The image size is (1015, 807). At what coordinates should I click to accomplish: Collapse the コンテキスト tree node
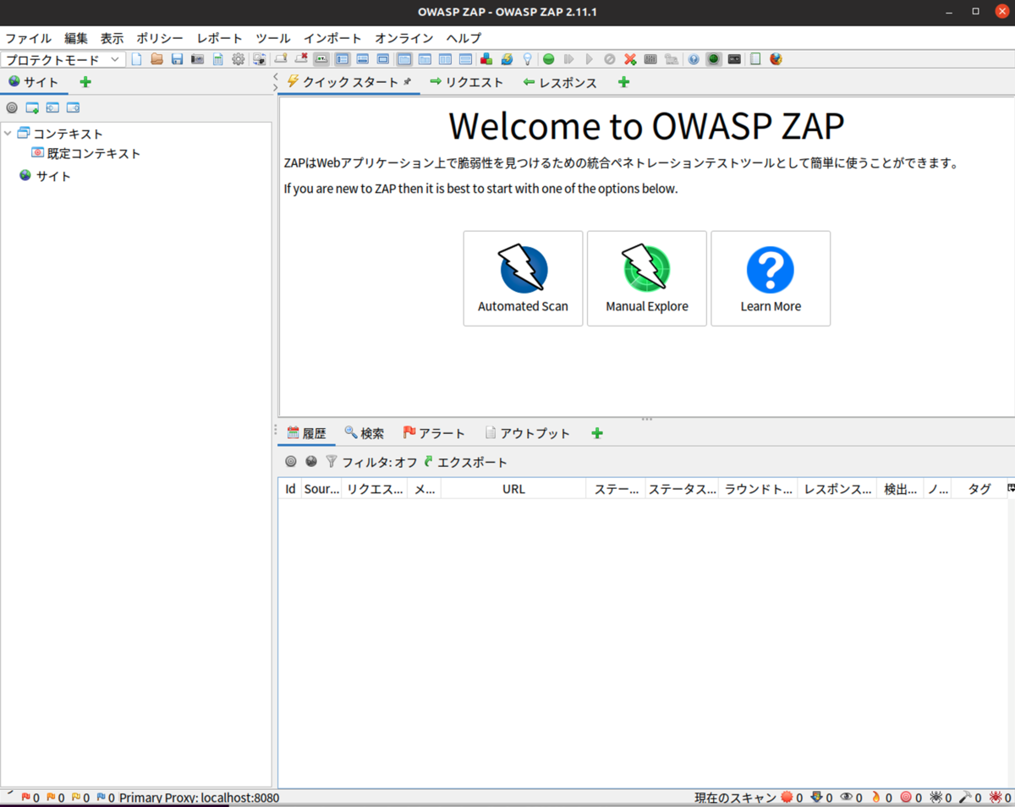[x=8, y=133]
